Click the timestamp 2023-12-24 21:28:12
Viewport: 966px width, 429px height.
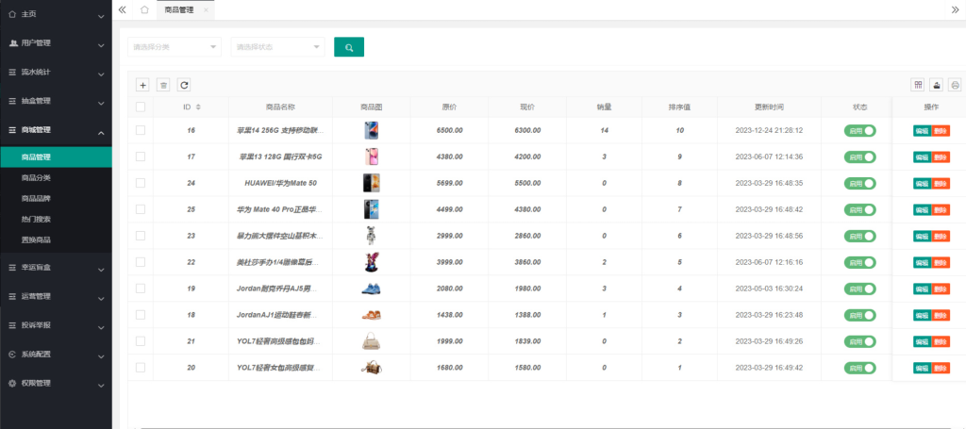coord(769,130)
